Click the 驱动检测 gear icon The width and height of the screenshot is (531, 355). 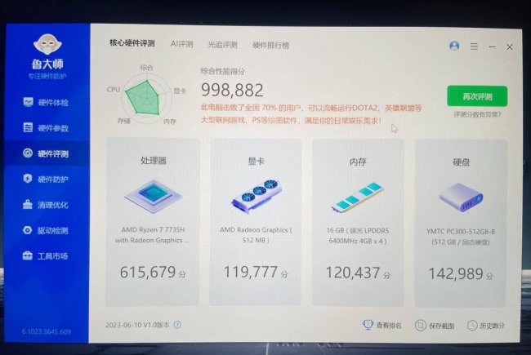tap(28, 230)
